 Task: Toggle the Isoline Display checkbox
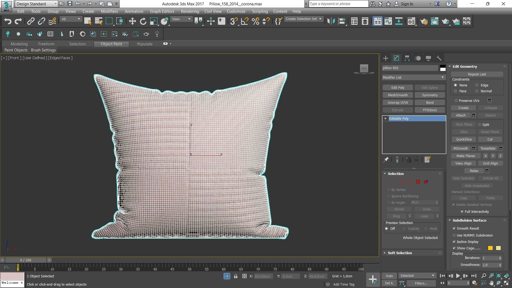tap(454, 242)
